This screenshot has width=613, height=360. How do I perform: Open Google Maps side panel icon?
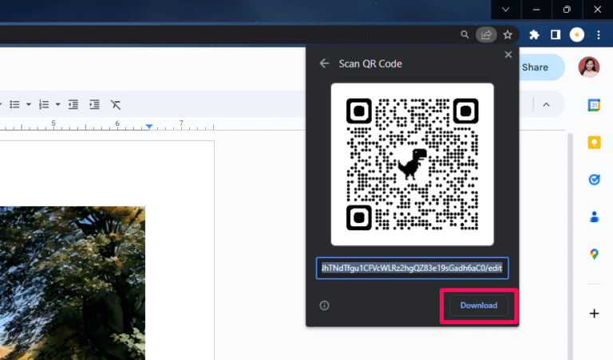[x=594, y=254]
